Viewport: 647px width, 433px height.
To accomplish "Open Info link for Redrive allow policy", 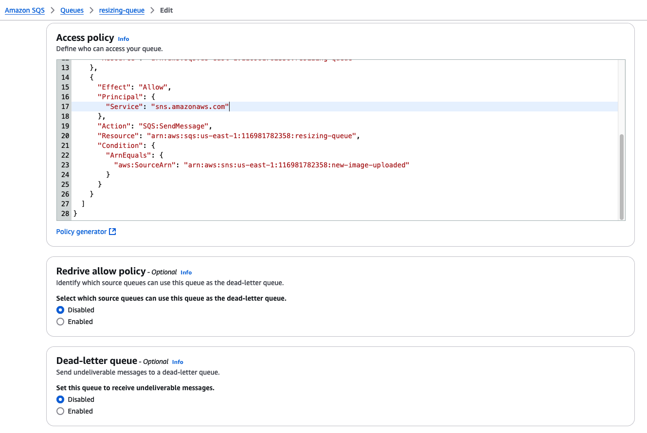I will [x=186, y=272].
